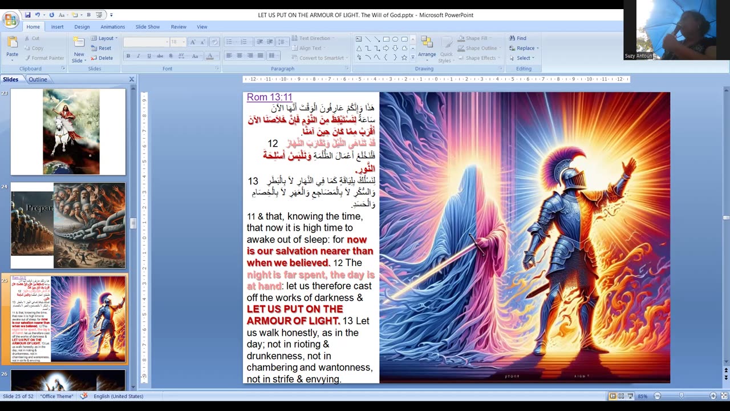730x411 pixels.
Task: Select the 5-point star shape
Action: pyautogui.click(x=404, y=58)
